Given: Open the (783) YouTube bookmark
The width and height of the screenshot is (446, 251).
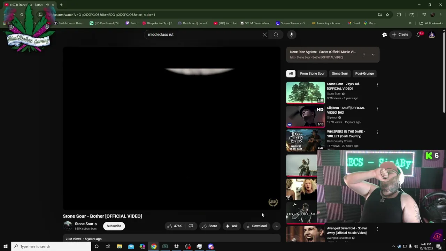Looking at the screenshot, I should (225, 23).
